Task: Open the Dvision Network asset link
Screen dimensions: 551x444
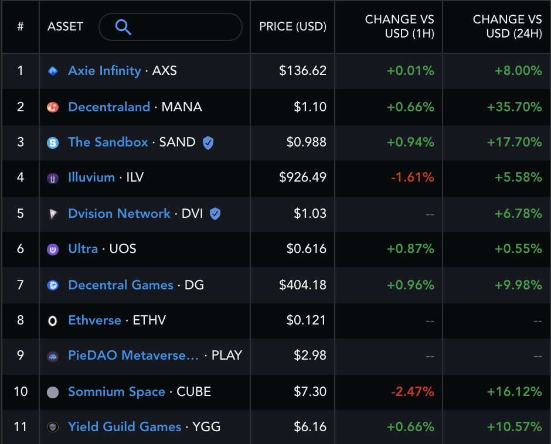Action: [x=119, y=213]
